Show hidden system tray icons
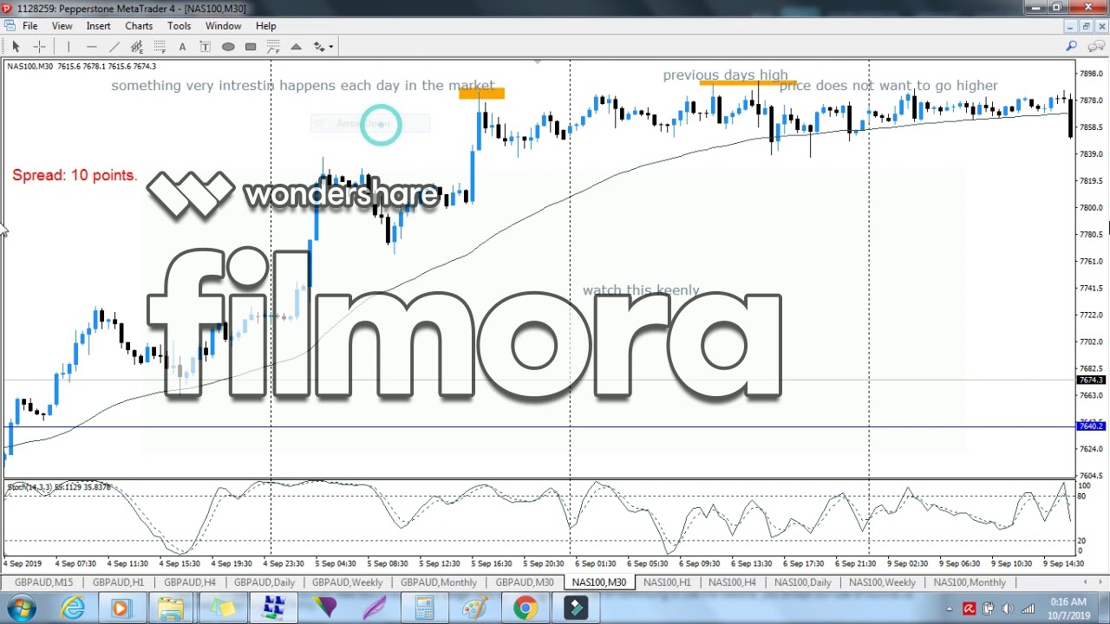This screenshot has height=624, width=1110. 949,608
